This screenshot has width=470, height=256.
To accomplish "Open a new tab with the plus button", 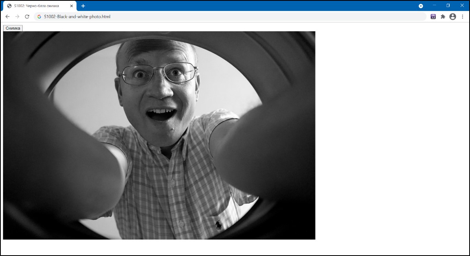I will click(83, 6).
